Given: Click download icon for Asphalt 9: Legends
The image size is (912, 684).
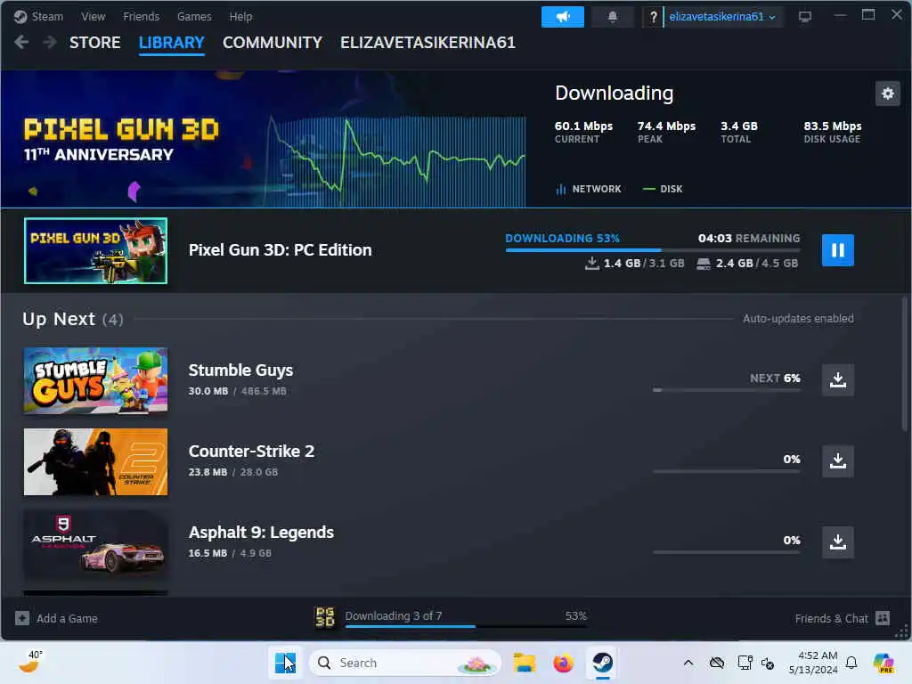Looking at the screenshot, I should click(x=837, y=542).
